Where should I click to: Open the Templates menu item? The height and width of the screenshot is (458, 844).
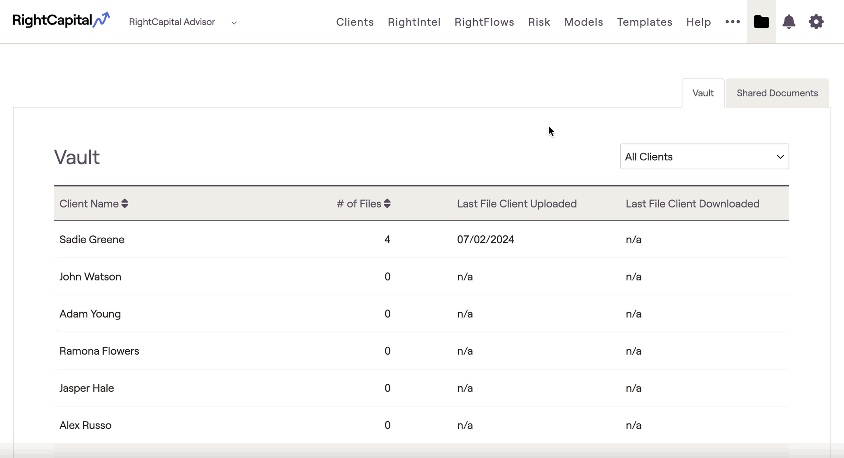point(644,22)
